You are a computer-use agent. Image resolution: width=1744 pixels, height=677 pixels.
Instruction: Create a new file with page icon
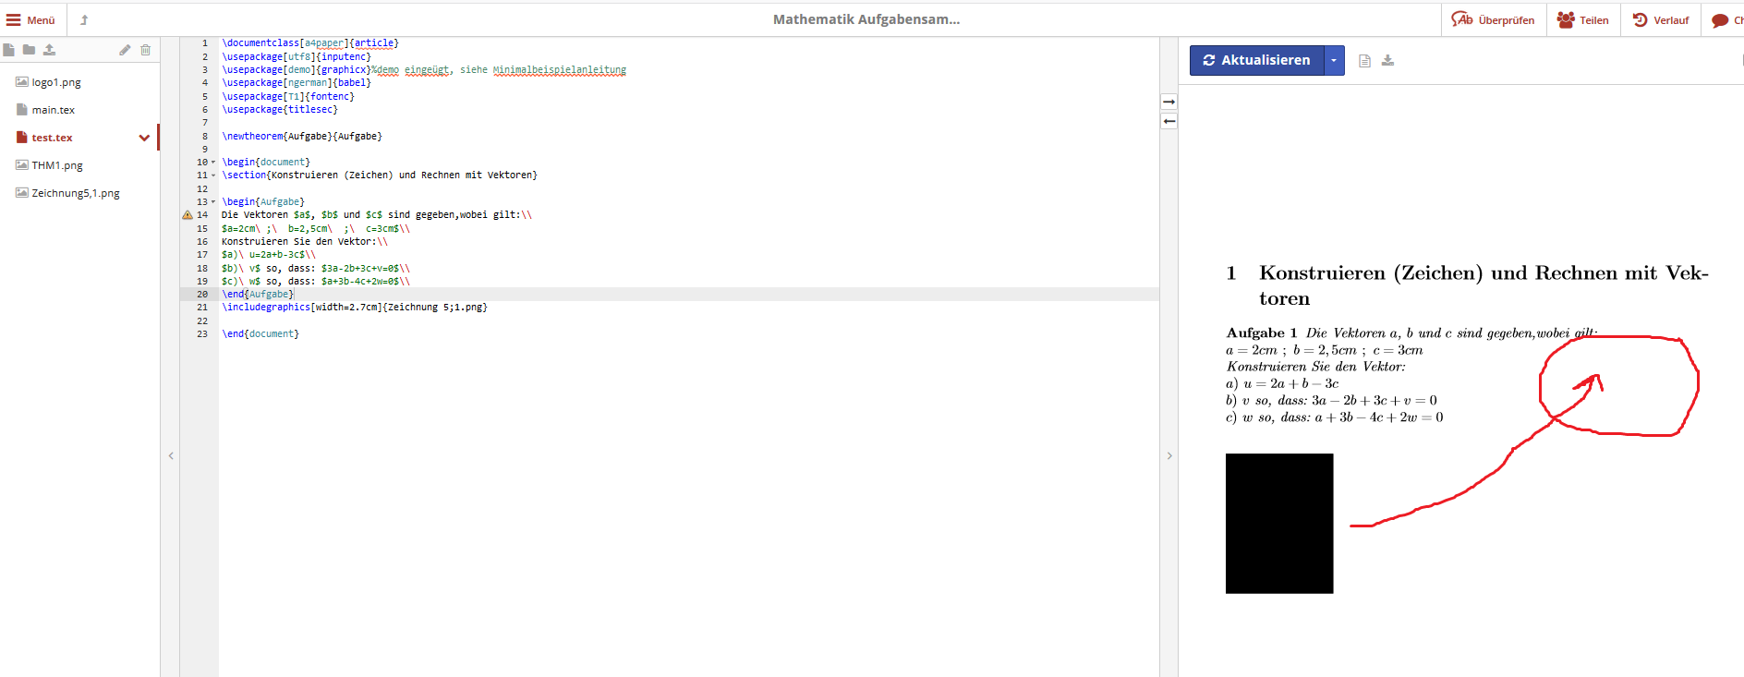click(x=9, y=50)
